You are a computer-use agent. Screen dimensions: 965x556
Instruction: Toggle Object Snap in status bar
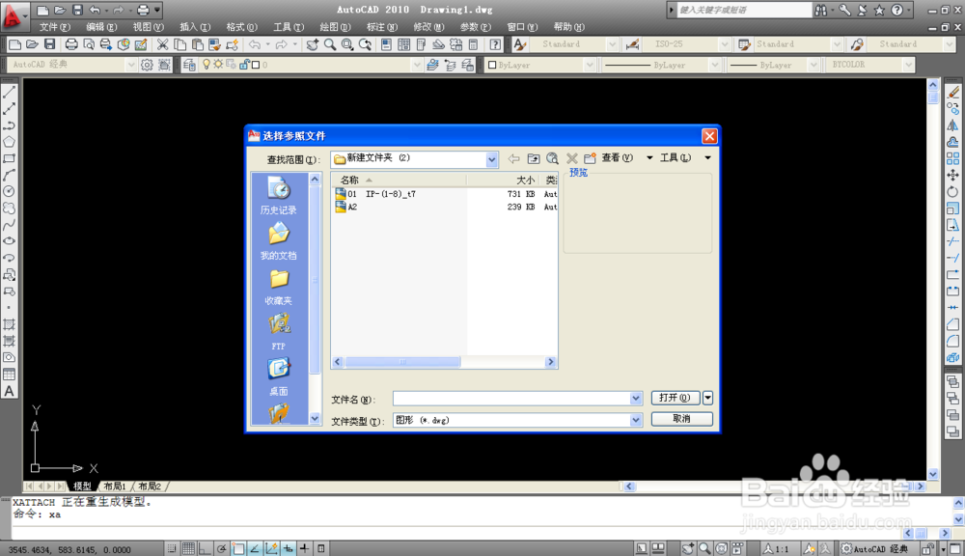(x=238, y=548)
